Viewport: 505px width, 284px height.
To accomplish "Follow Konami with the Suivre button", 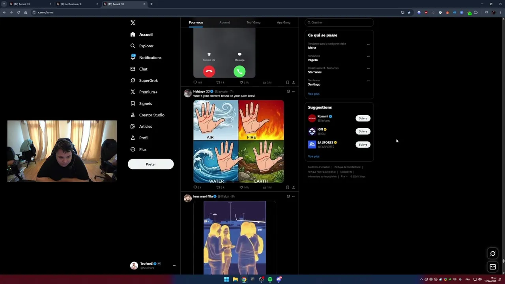I will tap(363, 118).
